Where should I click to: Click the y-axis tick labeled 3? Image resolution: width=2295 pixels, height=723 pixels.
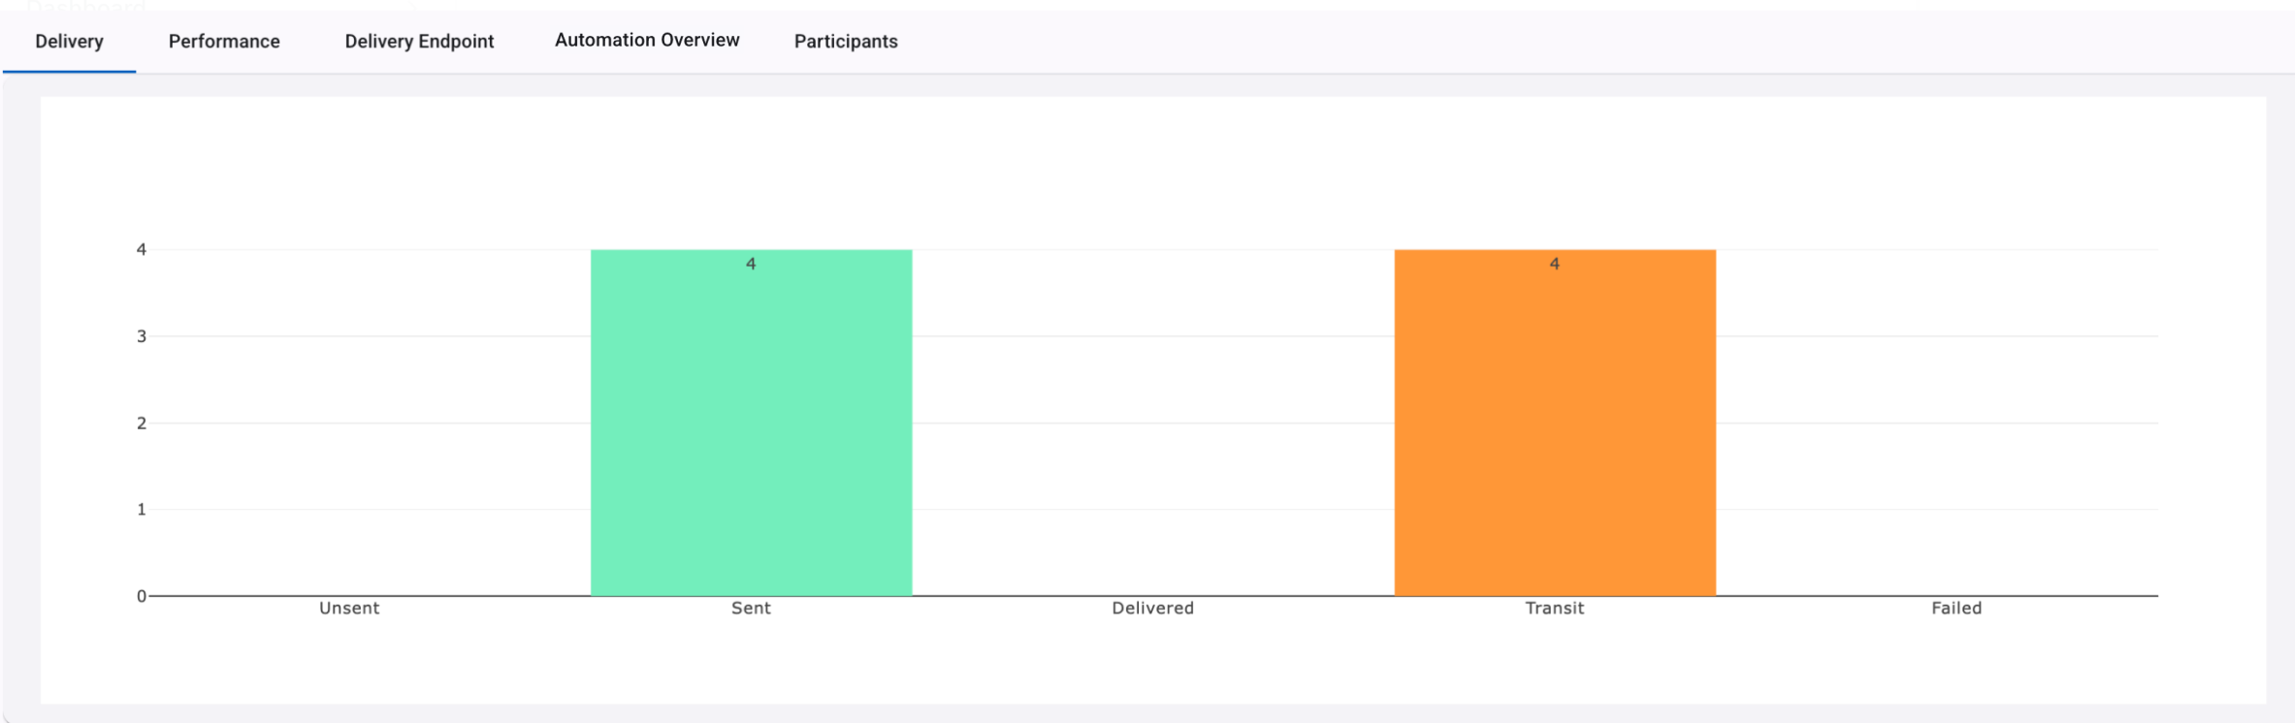click(x=142, y=336)
